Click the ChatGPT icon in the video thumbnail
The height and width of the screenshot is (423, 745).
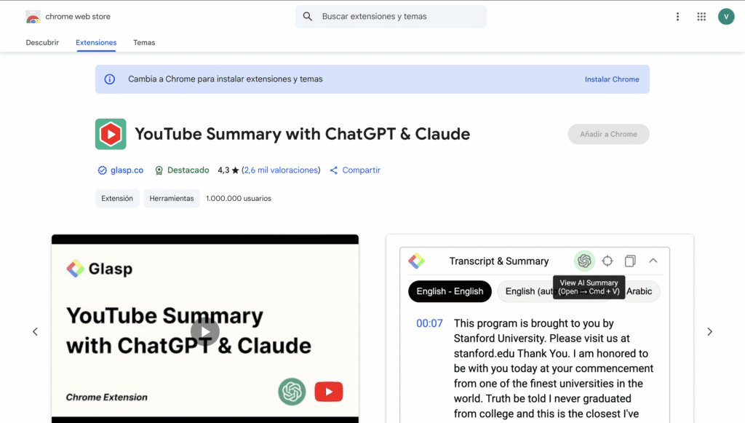click(x=292, y=392)
